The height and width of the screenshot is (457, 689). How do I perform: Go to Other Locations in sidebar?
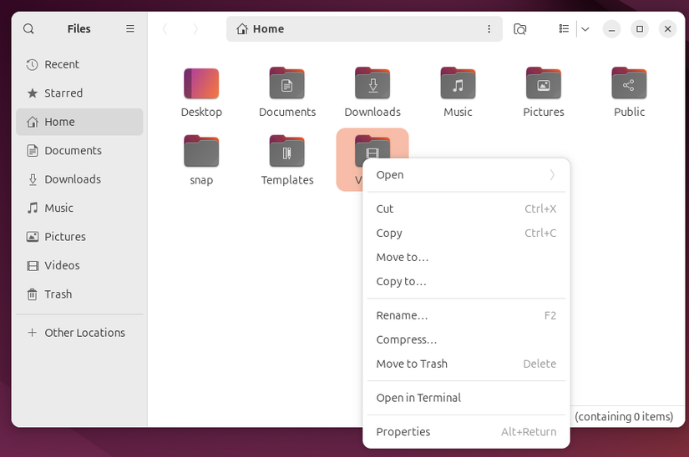(x=84, y=333)
